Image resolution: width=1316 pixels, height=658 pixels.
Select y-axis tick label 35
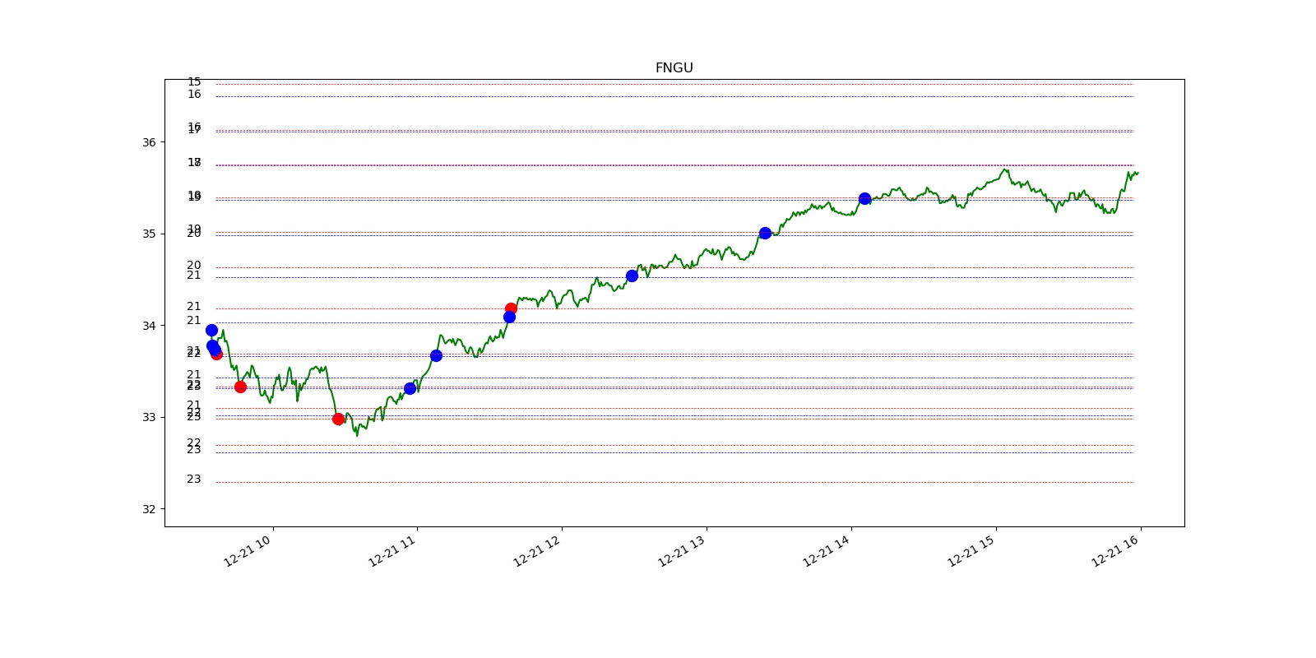149,234
